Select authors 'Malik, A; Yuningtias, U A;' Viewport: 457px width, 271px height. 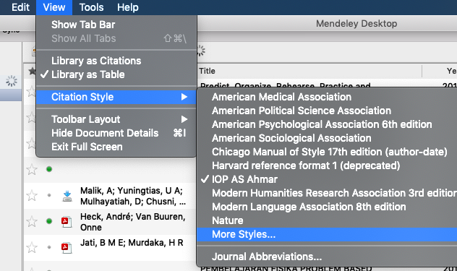click(x=132, y=191)
